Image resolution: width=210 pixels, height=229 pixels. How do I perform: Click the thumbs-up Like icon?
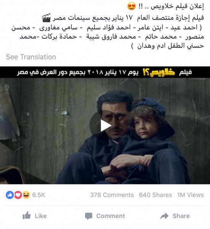[27, 215]
